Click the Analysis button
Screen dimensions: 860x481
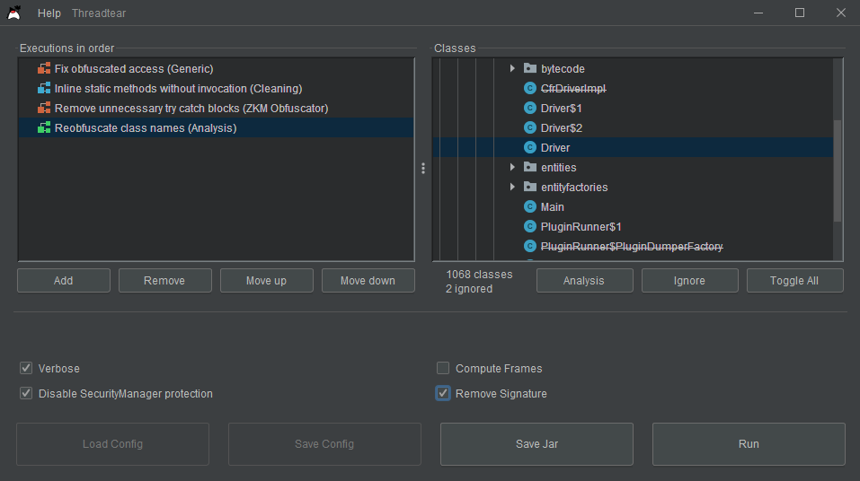click(585, 281)
